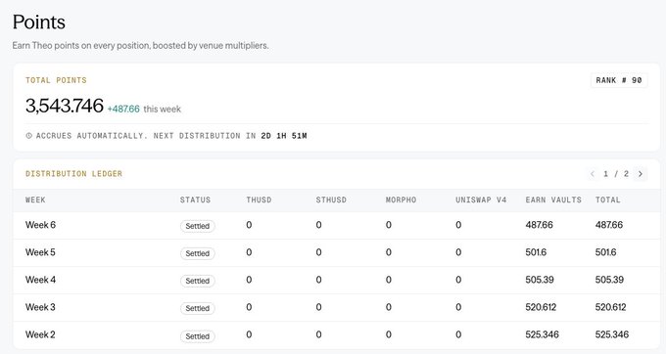Click Week 6 THUSD value 0

[249, 225]
